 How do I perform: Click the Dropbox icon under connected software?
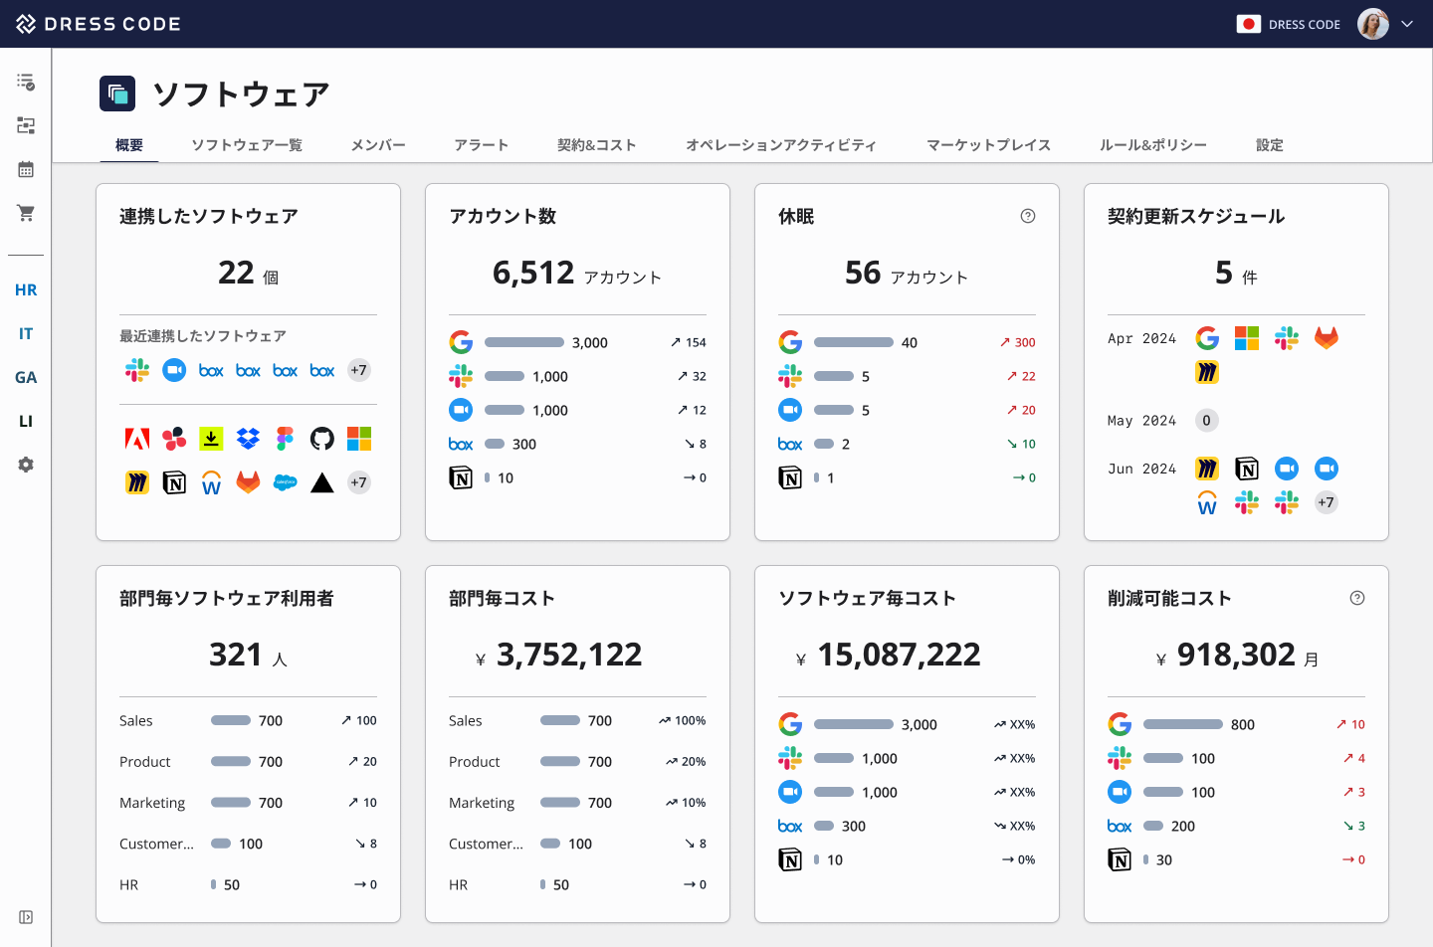248,438
